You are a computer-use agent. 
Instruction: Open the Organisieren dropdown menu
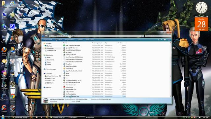coord(47,40)
